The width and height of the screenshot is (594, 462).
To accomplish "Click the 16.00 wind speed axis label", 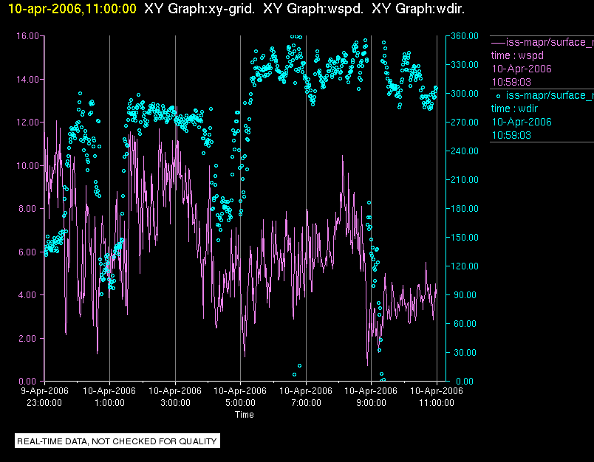I will 27,36.
